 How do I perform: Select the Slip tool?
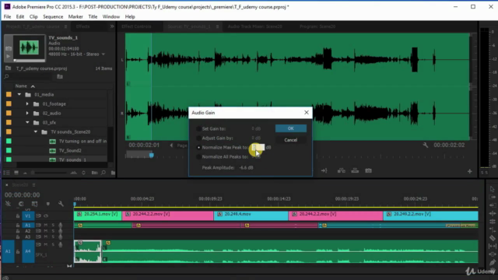pyautogui.click(x=492, y=246)
